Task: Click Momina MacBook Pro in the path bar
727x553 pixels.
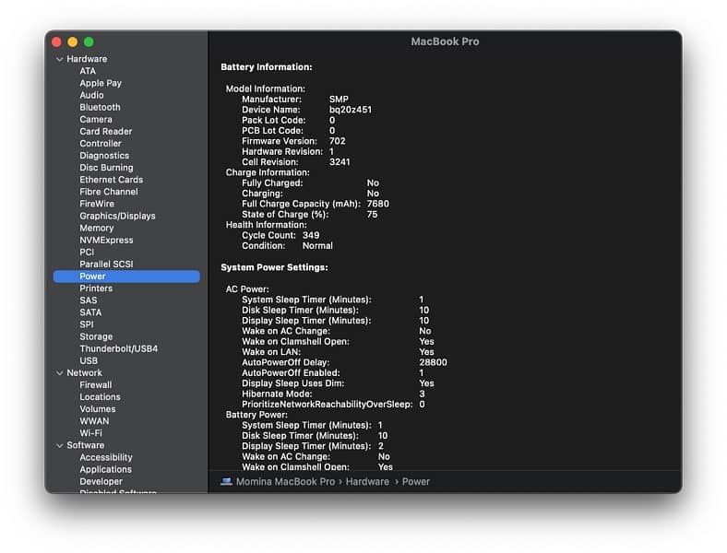Action: click(x=285, y=481)
